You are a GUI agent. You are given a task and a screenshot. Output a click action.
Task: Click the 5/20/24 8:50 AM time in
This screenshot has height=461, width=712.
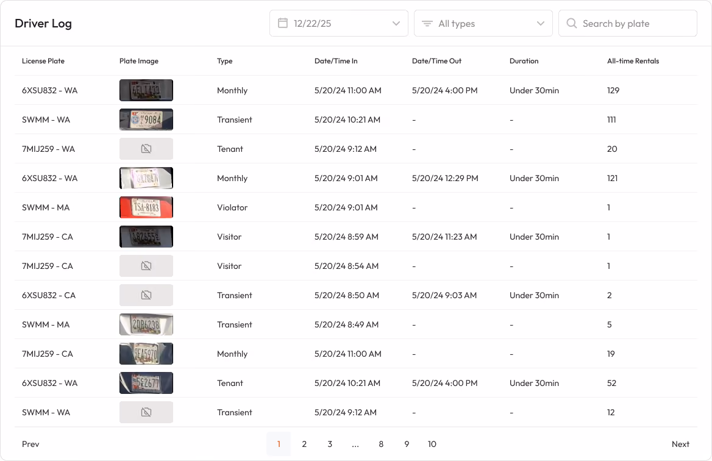pyautogui.click(x=346, y=295)
